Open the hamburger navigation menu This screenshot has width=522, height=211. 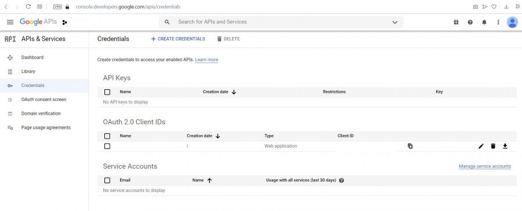[10, 22]
